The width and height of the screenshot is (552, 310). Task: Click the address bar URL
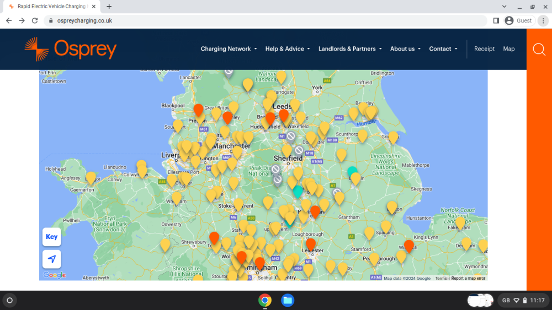point(84,21)
